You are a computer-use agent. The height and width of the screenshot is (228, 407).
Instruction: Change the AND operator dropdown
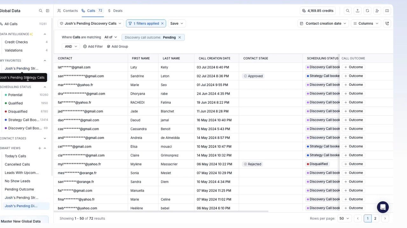[71, 47]
